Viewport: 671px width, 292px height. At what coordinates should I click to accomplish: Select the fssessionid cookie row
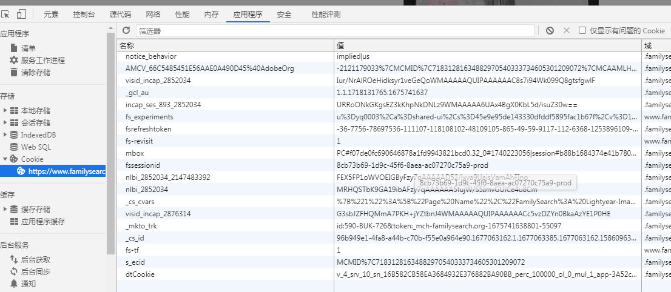[x=143, y=165]
